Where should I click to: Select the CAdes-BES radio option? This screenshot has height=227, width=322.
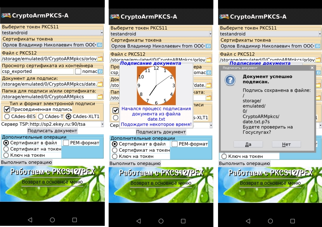[x=7, y=116]
